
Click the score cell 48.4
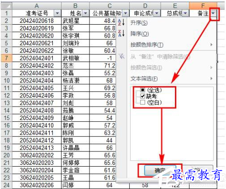coord(103,21)
